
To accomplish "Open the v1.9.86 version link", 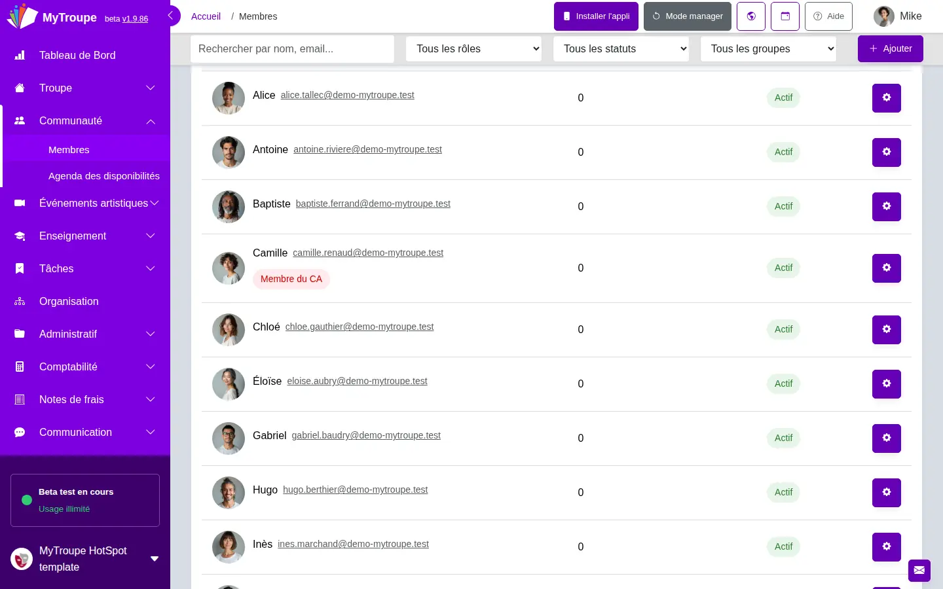I will 135,19.
